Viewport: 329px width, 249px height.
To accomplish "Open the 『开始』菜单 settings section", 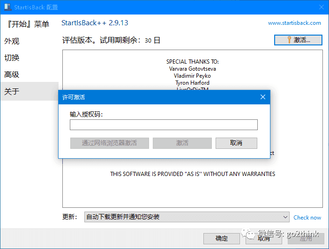I will coord(28,24).
